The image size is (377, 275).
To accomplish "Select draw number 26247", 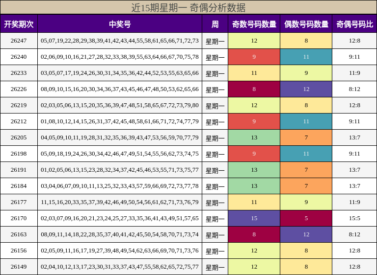I will (19, 41).
